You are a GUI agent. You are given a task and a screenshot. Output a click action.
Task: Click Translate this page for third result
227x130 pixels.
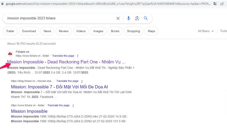(58, 106)
